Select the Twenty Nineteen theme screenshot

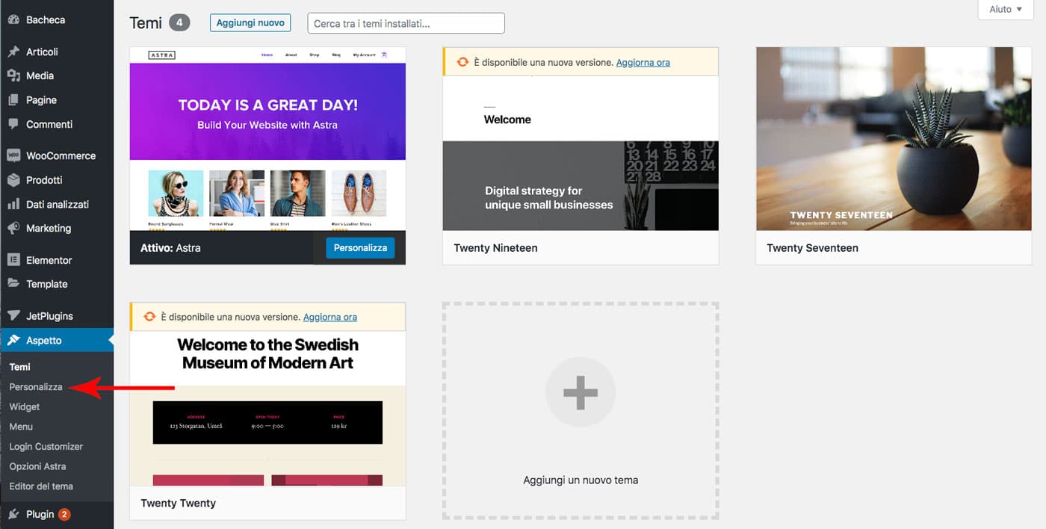tap(581, 152)
